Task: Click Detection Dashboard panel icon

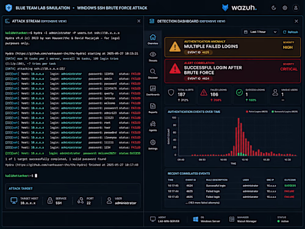Action: click(x=152, y=21)
